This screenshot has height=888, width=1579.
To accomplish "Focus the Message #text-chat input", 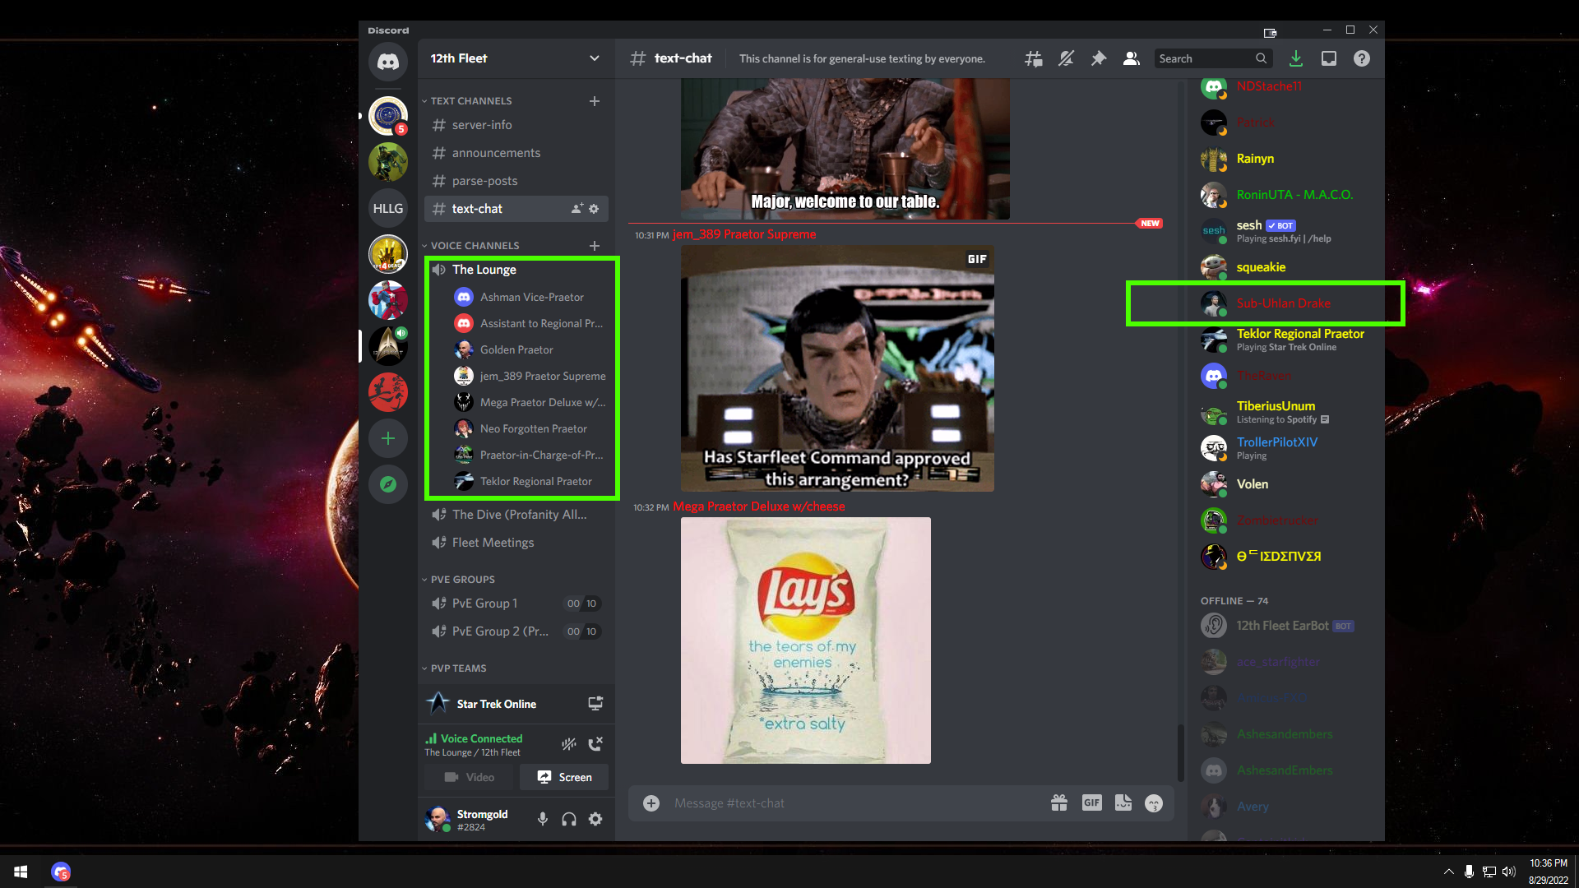I will click(x=855, y=803).
